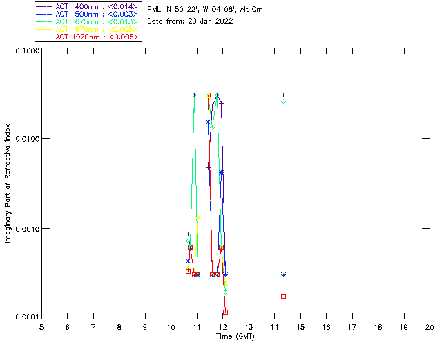Click the red square marker at plot bottom
The height and width of the screenshot is (354, 442).
click(225, 312)
